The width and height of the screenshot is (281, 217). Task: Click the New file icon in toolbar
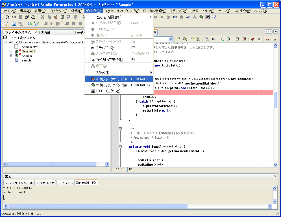click(7, 17)
